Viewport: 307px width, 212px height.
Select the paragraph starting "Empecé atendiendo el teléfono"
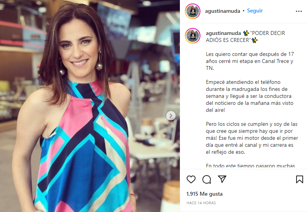click(250, 96)
